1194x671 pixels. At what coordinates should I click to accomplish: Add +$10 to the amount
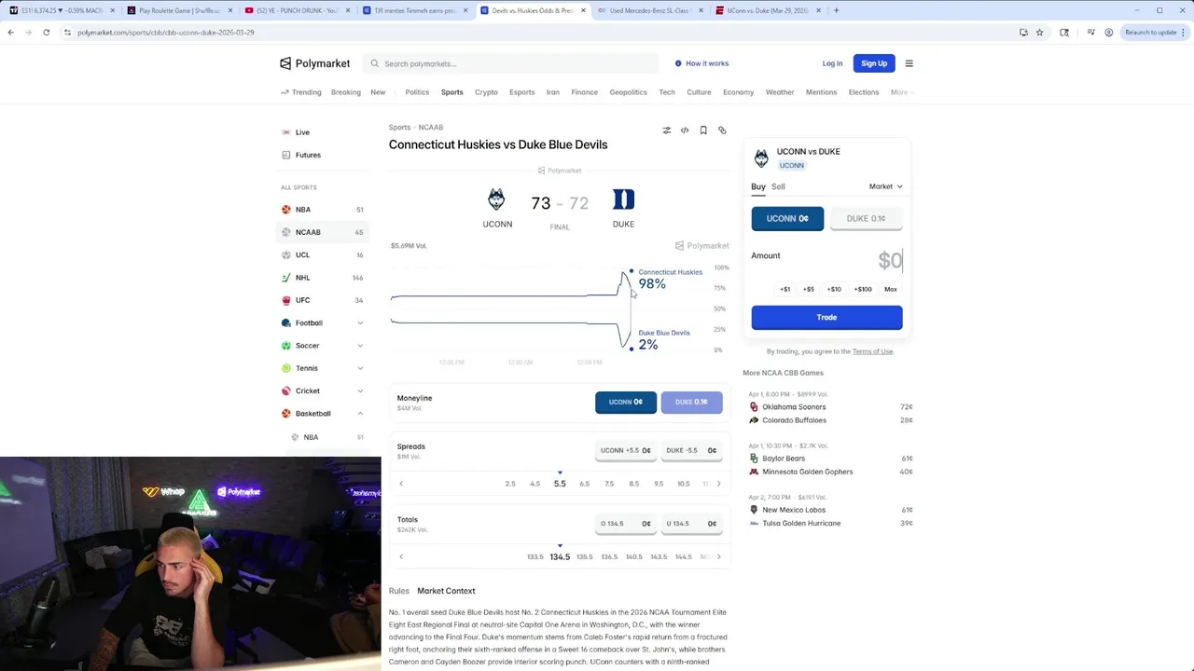pos(834,289)
